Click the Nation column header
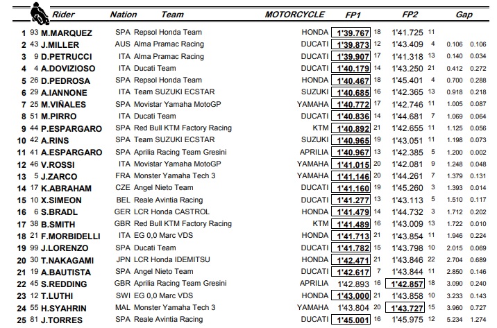 pos(124,14)
